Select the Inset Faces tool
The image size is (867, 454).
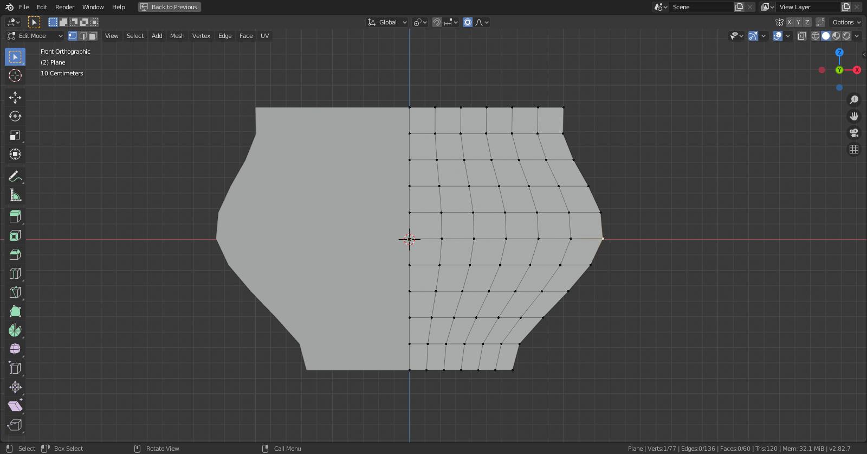click(x=15, y=235)
